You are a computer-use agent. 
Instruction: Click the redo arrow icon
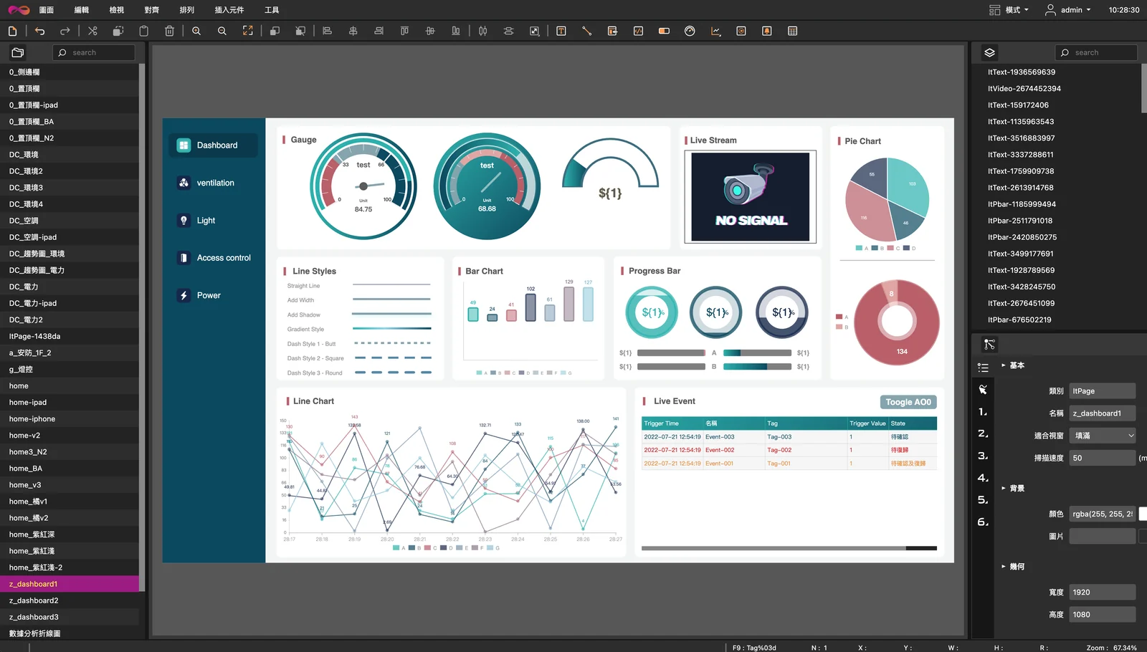(x=65, y=31)
